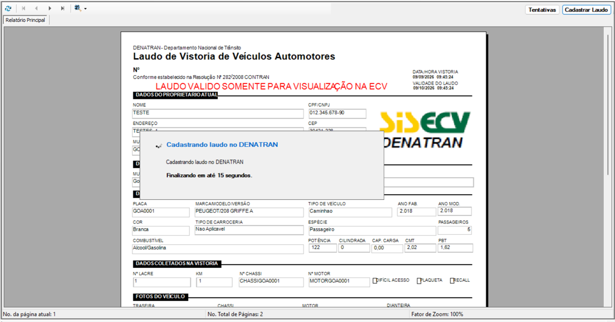
Task: Click the search tool icon in toolbar
Action: pos(77,8)
